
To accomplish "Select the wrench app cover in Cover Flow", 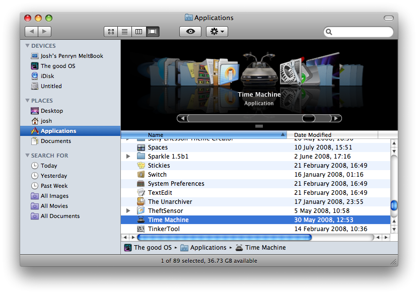I will pyautogui.click(x=291, y=72).
